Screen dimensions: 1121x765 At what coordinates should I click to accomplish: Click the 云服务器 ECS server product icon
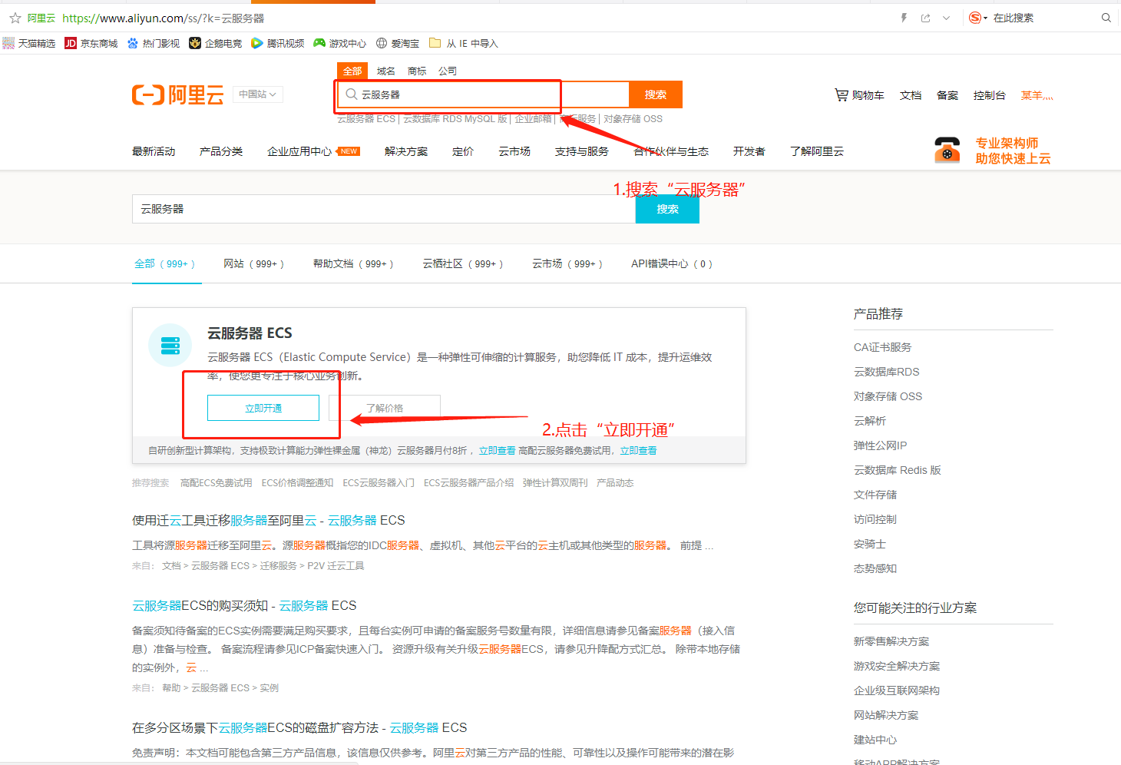click(170, 346)
